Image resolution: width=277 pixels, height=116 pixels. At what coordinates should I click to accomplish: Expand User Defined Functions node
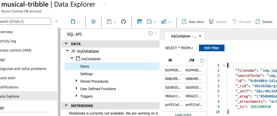[x=77, y=88]
